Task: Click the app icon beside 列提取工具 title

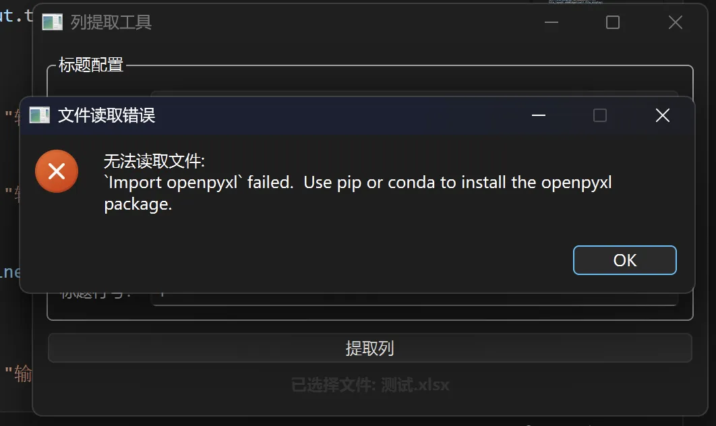Action: click(x=52, y=22)
